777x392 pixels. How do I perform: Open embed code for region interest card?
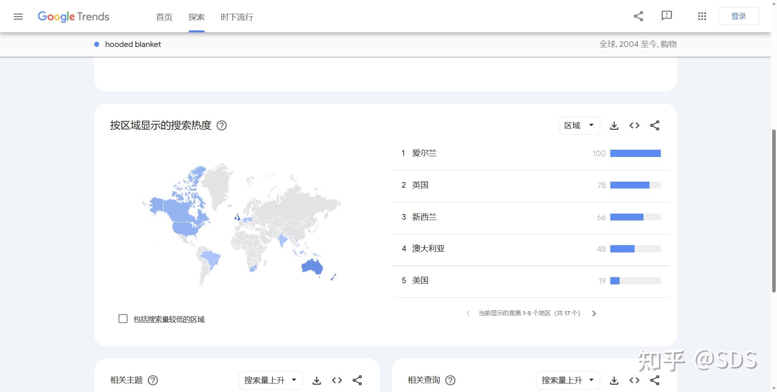click(x=634, y=125)
